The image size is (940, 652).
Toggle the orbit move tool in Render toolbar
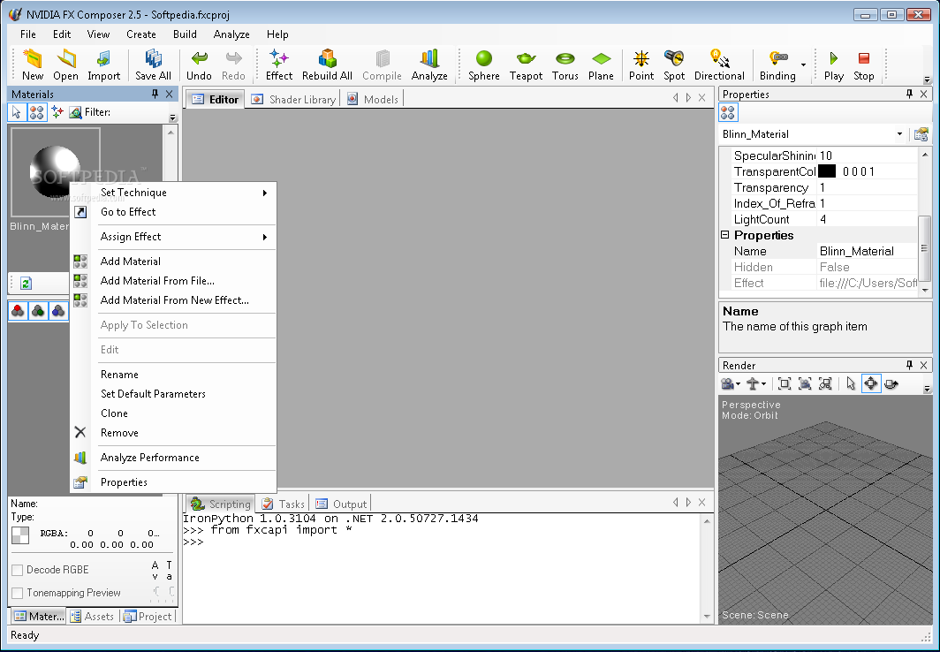click(870, 384)
